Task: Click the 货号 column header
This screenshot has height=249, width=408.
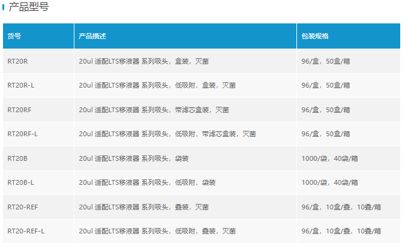Action: pos(14,36)
